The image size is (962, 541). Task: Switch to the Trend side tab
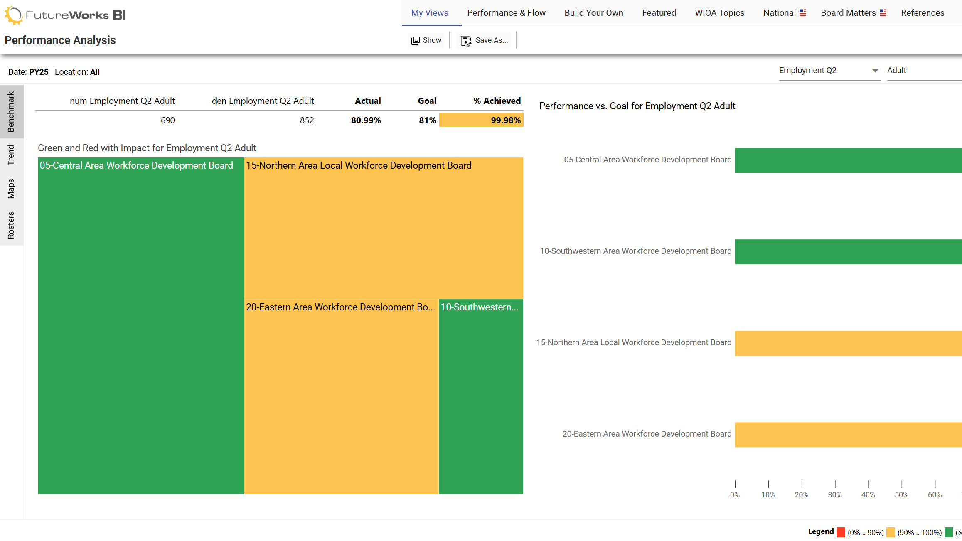point(11,155)
